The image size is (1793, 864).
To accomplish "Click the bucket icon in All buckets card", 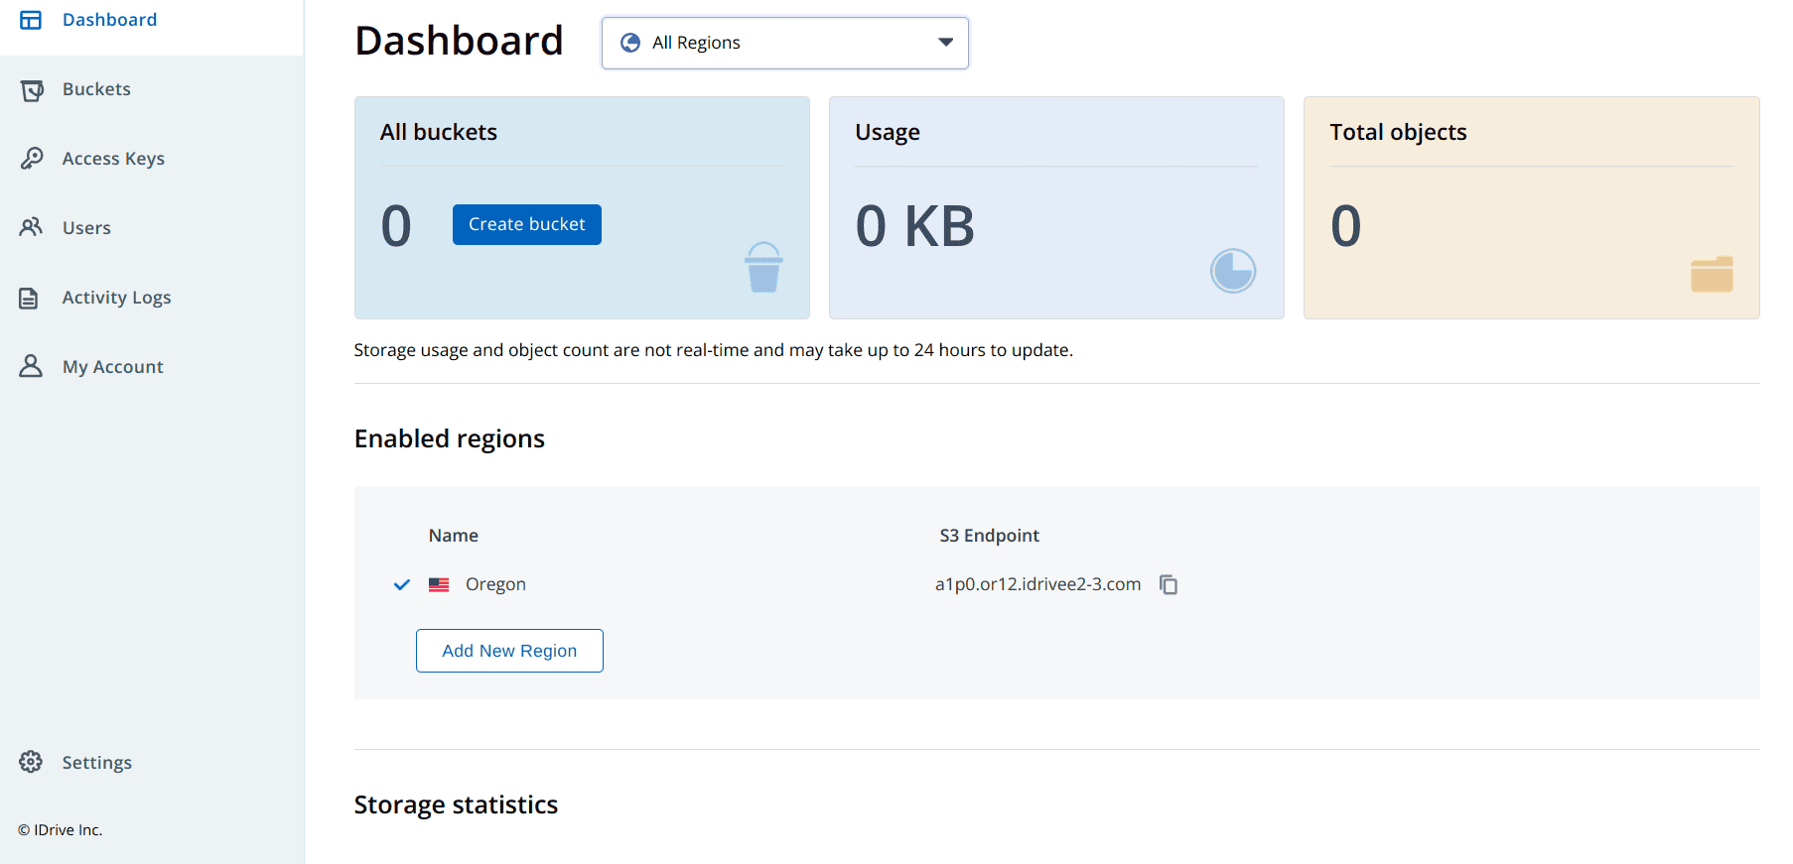I will (x=763, y=267).
